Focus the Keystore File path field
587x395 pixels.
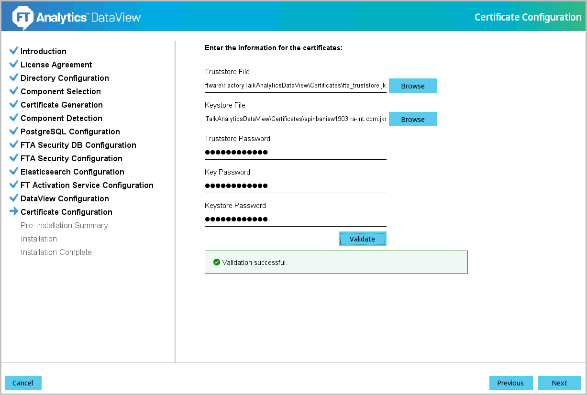[x=295, y=119]
